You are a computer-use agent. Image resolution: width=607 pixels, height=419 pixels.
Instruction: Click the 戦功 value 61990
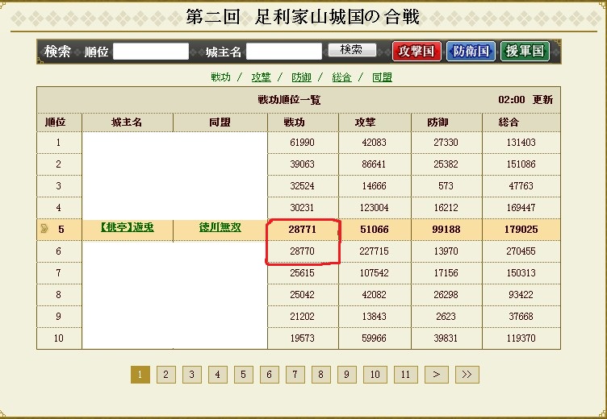pyautogui.click(x=303, y=143)
